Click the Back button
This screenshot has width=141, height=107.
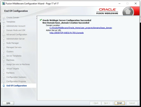95,103
